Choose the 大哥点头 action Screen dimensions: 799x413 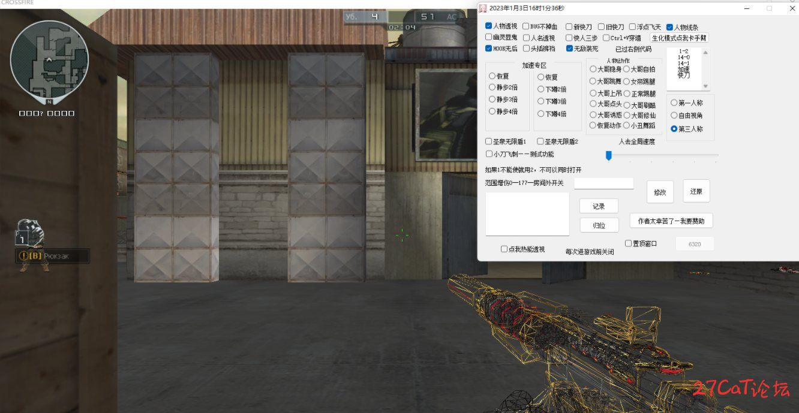pos(593,104)
